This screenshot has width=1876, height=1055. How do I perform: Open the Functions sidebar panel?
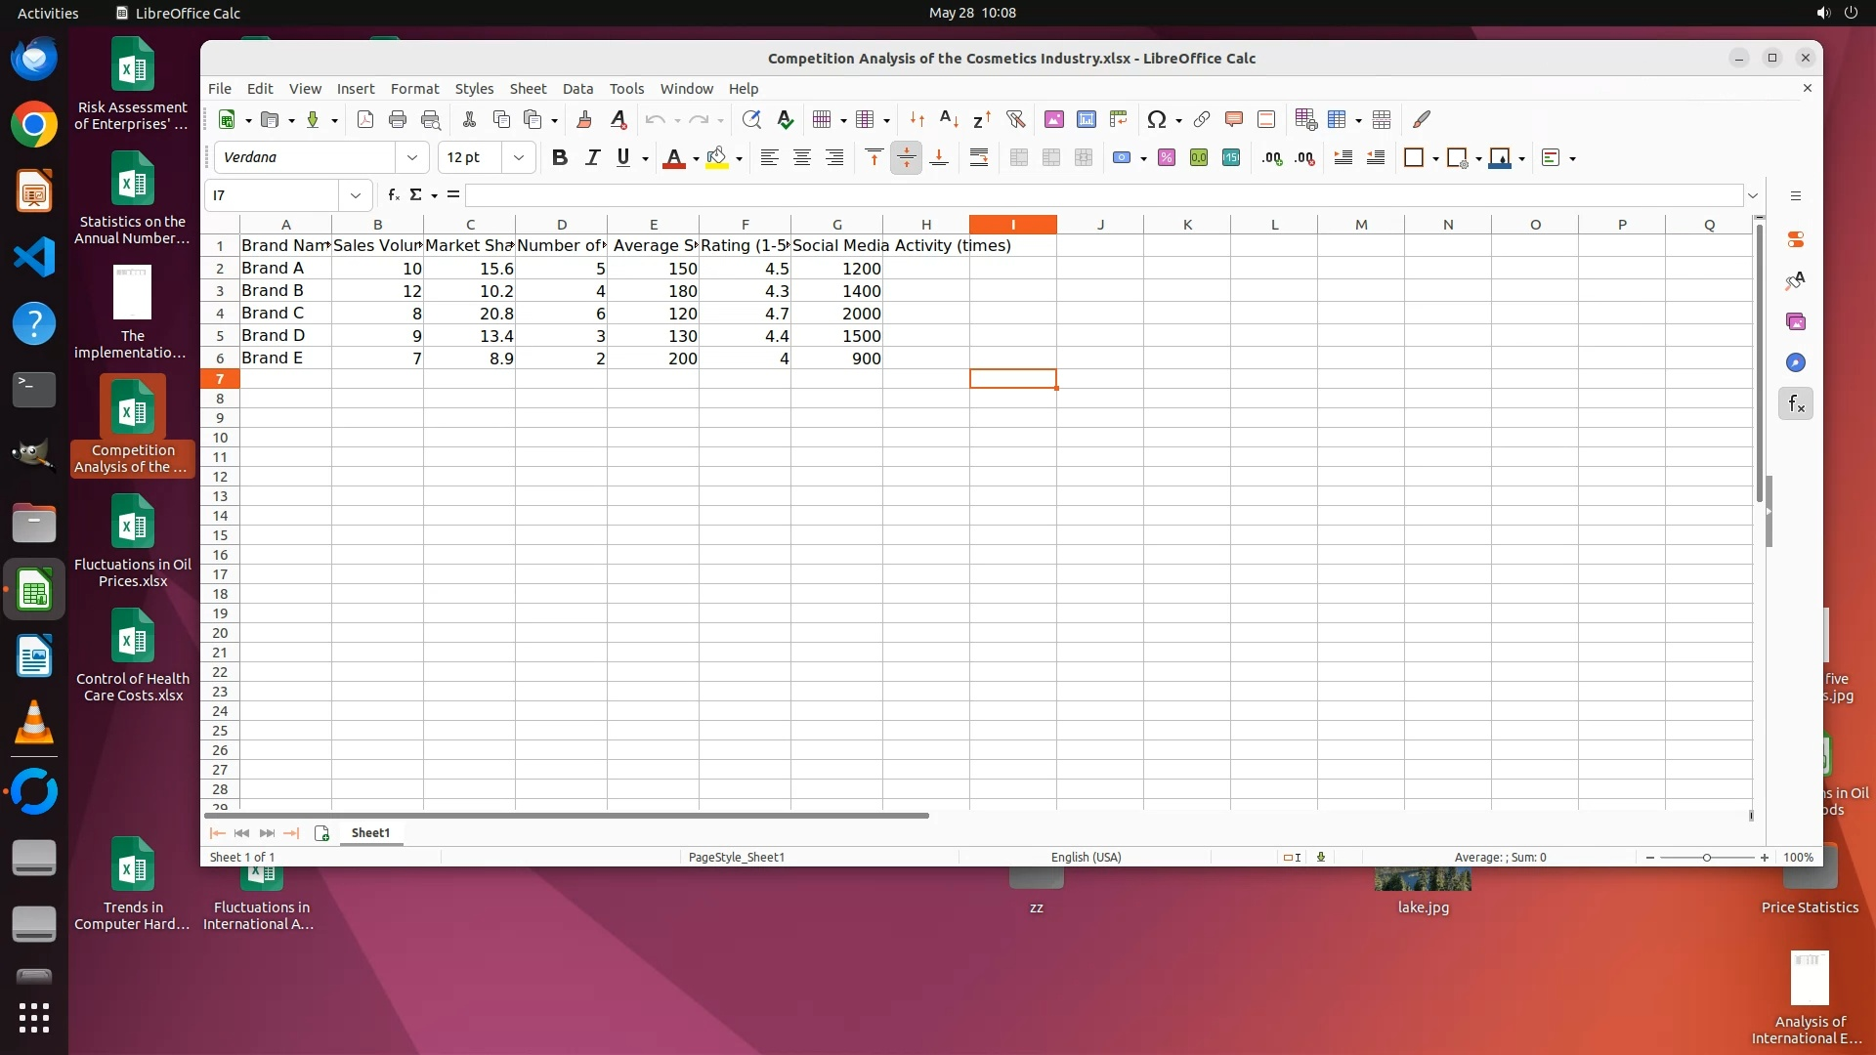1796,403
